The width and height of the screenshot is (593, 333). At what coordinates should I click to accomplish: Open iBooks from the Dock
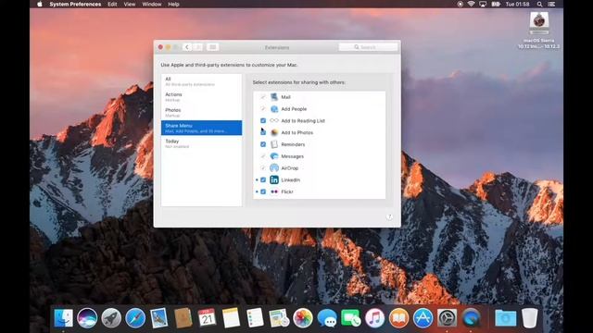399,317
